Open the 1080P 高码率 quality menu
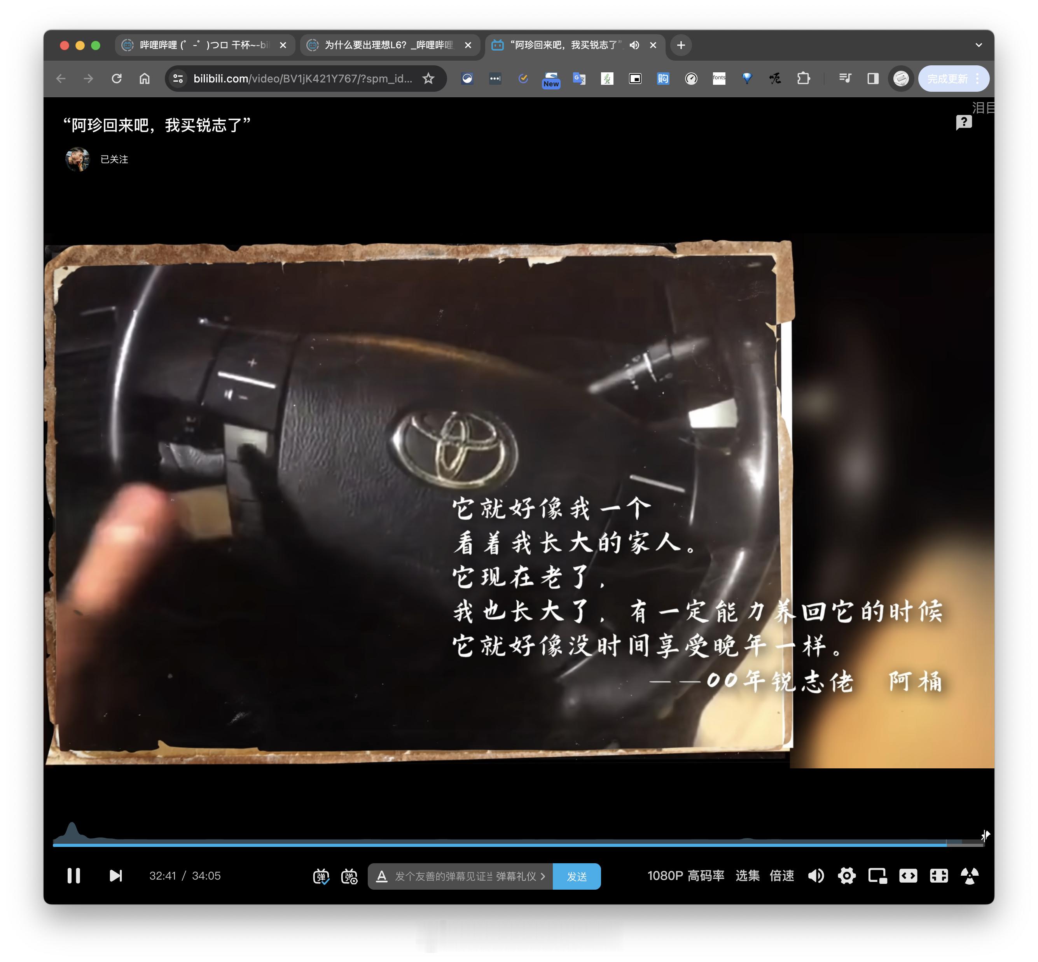1038x962 pixels. [685, 876]
